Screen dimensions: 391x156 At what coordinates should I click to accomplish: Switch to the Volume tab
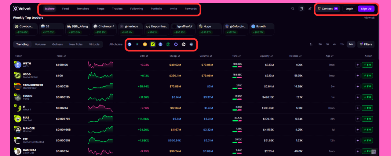(x=40, y=44)
